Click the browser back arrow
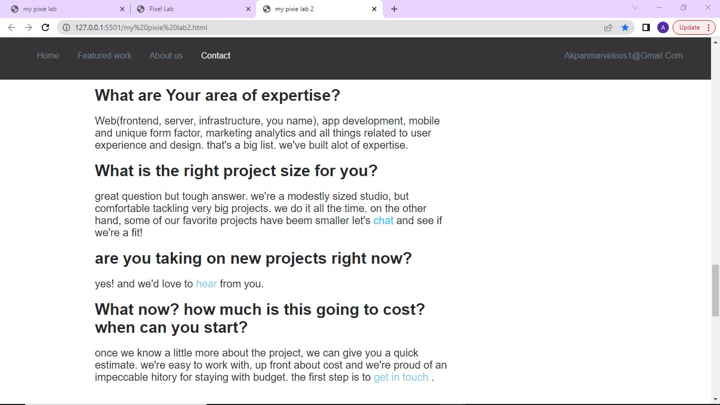The height and width of the screenshot is (405, 720). pos(12,27)
